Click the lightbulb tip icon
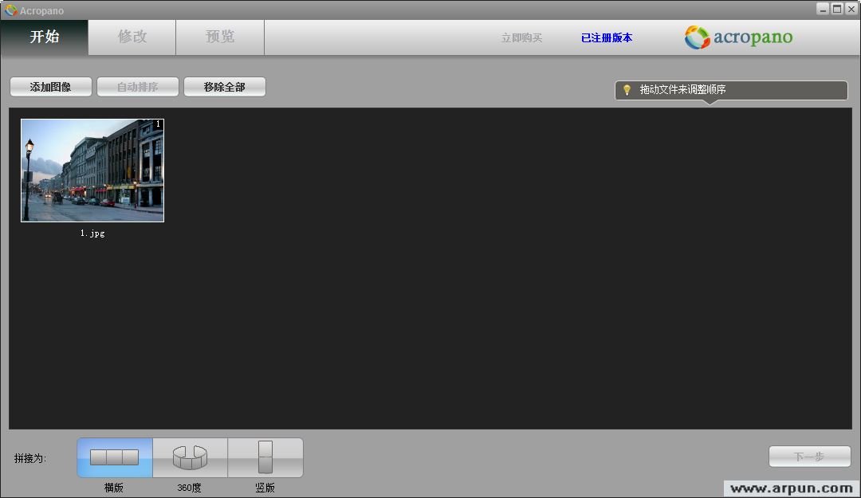 click(626, 90)
